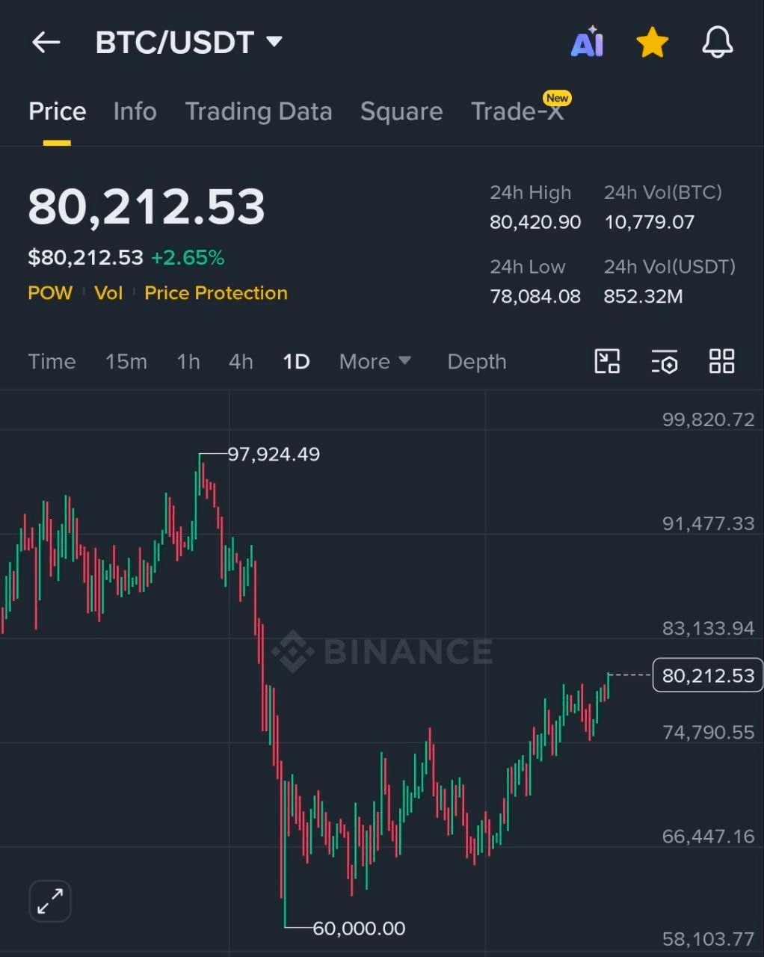Screen dimensions: 764x957
Task: Select the 1h chart interval
Action: coord(188,362)
